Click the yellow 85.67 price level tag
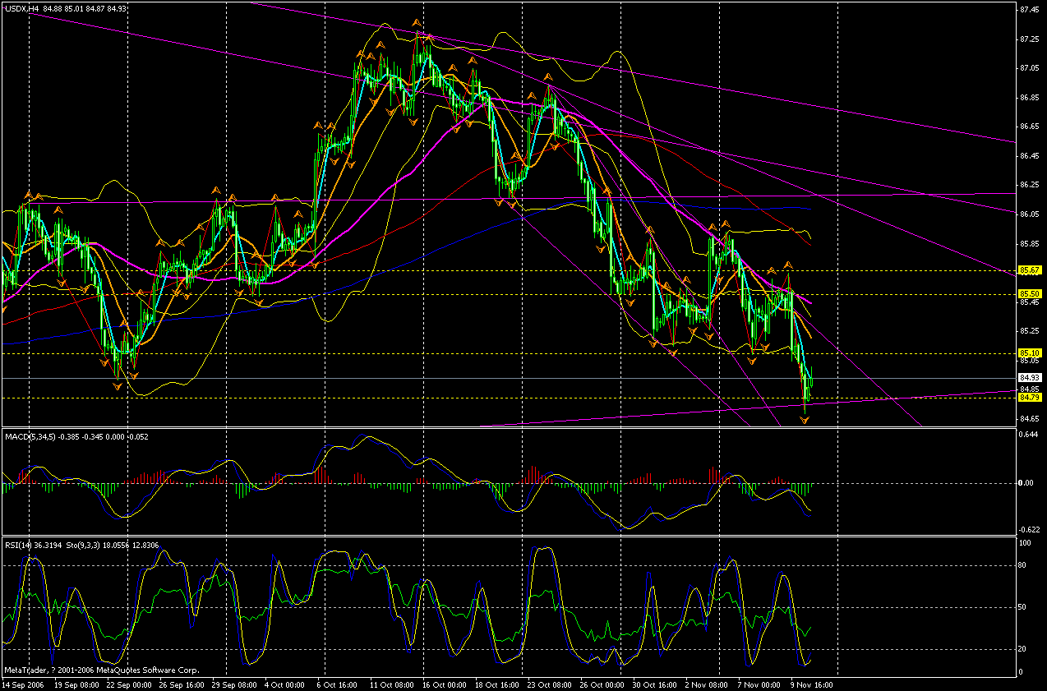Image resolution: width=1047 pixels, height=691 pixels. [1030, 270]
